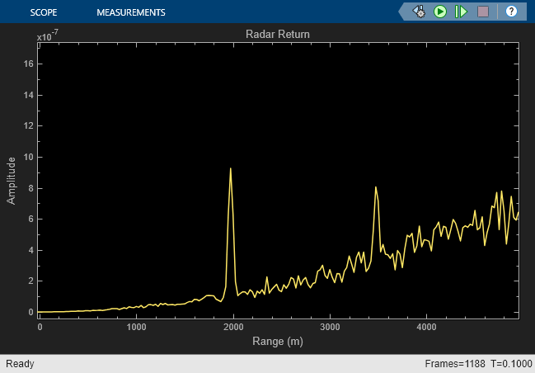Screen dimensions: 535x373
Task: Click the Step Forward button
Action: coord(462,12)
